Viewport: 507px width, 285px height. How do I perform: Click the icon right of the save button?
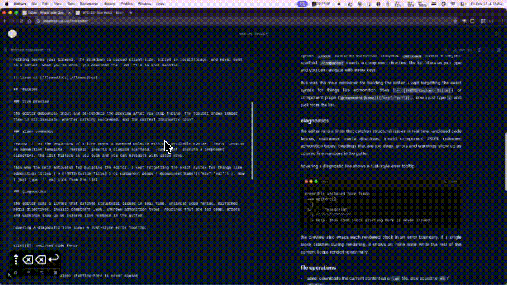coord(479,50)
